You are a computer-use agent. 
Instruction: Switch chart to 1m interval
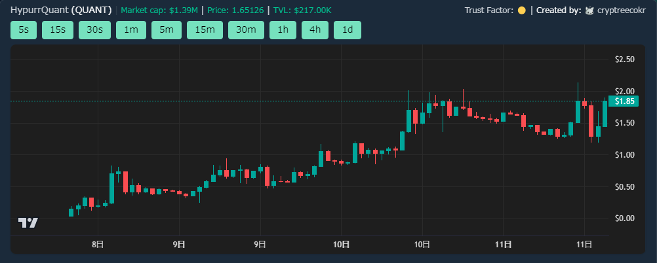131,30
